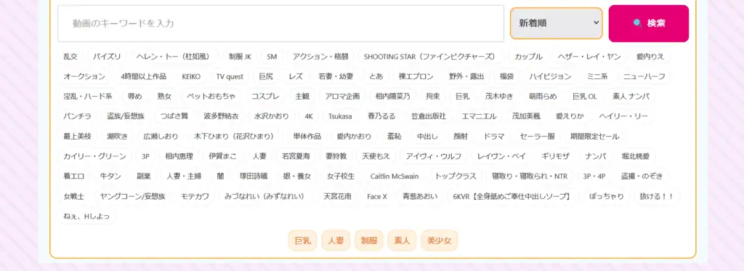Choose the ハイビジョン tag
Screen dimensions: 744x271
(551, 76)
